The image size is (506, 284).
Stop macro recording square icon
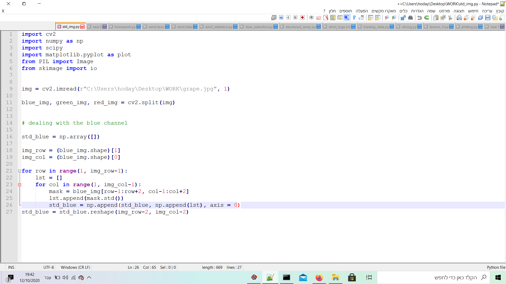coord(295,18)
